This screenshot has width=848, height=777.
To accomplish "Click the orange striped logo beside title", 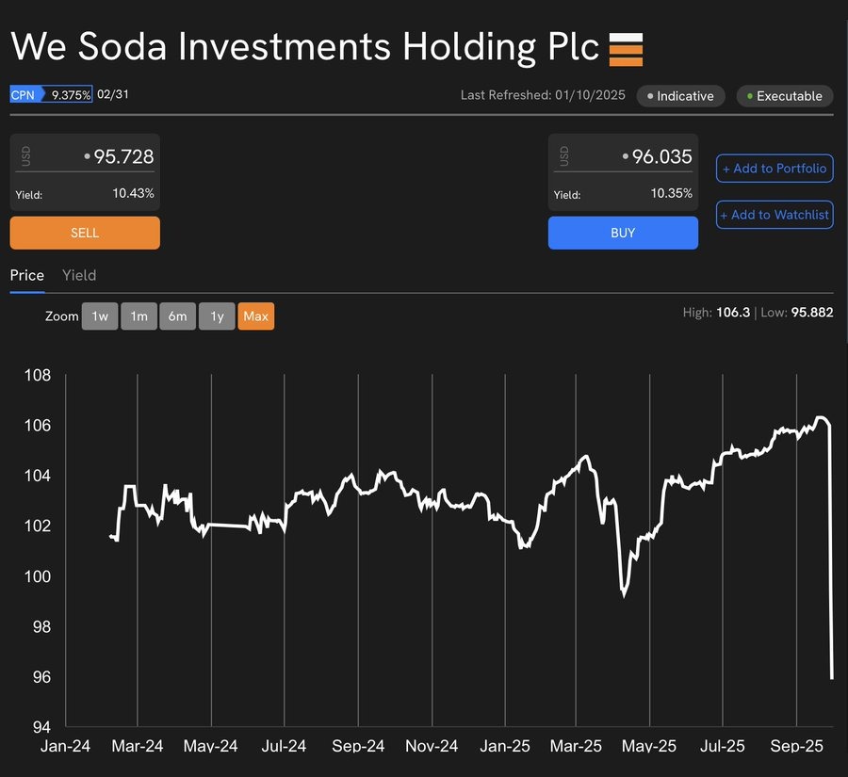I will click(626, 49).
